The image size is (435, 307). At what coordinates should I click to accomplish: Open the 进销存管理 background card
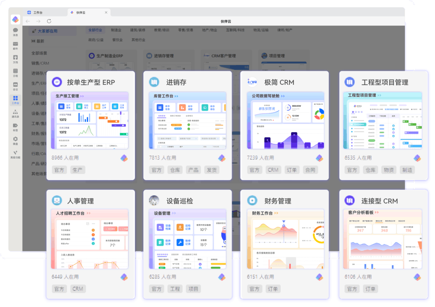pyautogui.click(x=168, y=60)
